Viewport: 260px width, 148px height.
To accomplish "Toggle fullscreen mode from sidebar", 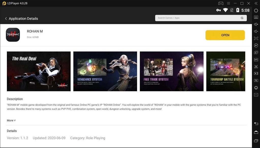I will 256,38.
